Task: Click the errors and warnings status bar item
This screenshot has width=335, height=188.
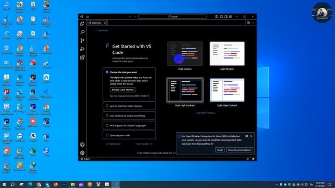Action: (x=85, y=159)
